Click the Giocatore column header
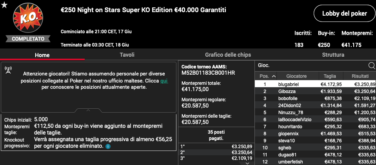Screen dimensions: 376x165 tap(296, 76)
